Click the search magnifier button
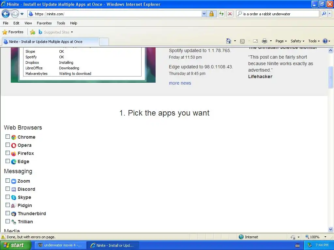The image size is (334, 250). 324,14
